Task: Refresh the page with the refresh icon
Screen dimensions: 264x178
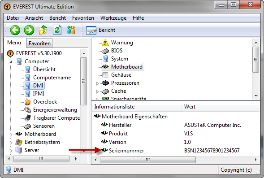Action: coord(57,30)
